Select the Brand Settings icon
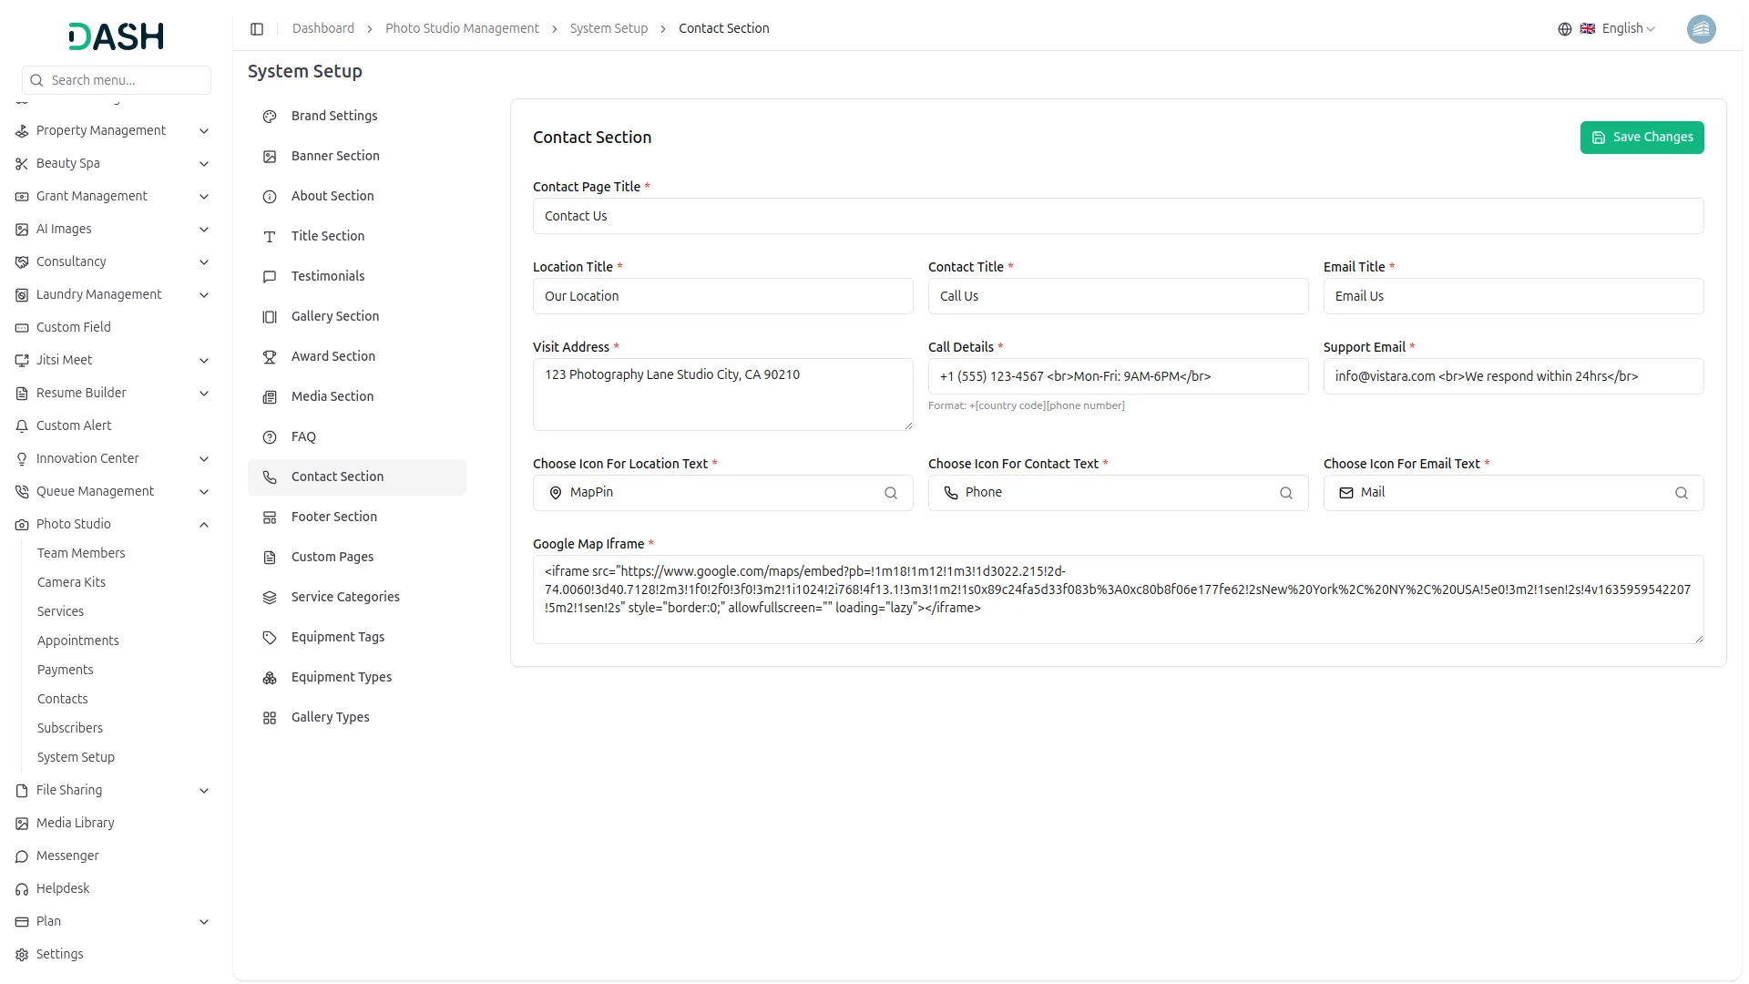The height and width of the screenshot is (984, 1749). 269,117
